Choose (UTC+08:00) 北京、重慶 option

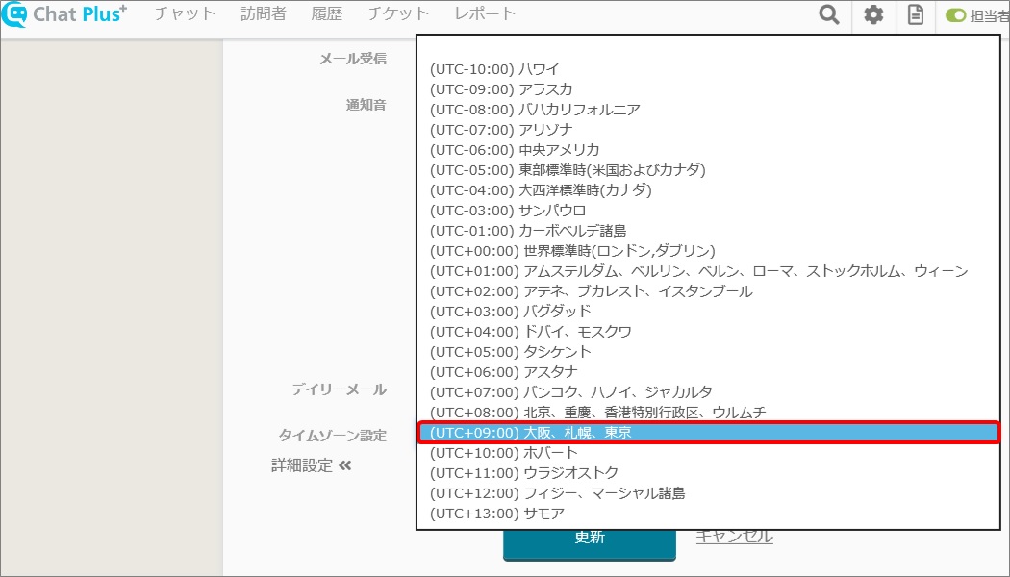tap(708, 413)
